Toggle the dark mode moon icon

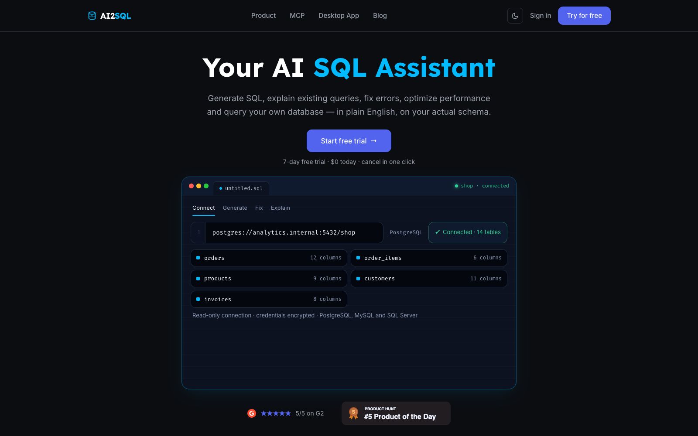click(x=515, y=16)
